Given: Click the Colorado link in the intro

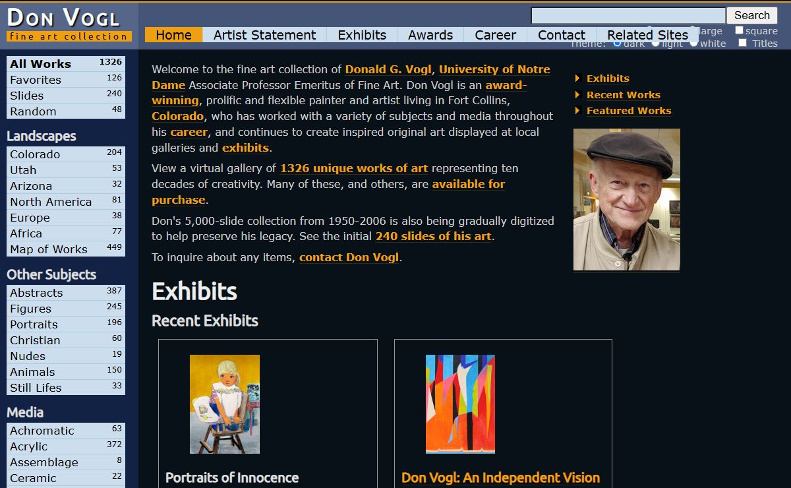Looking at the screenshot, I should (x=177, y=116).
